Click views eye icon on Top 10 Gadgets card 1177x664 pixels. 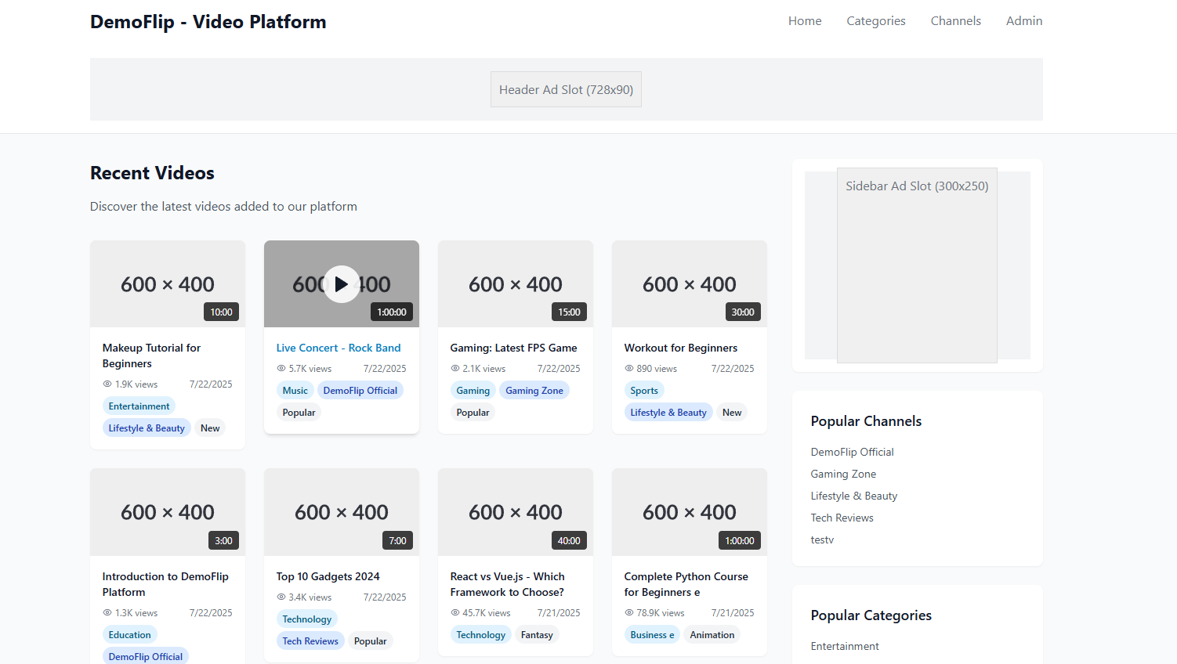[x=281, y=597]
